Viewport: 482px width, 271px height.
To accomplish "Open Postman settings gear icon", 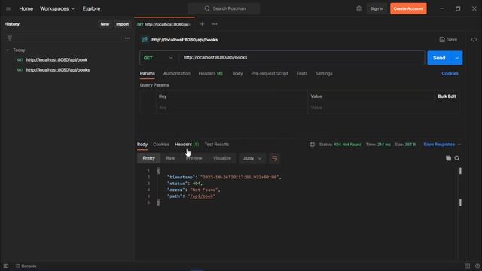I will (359, 8).
